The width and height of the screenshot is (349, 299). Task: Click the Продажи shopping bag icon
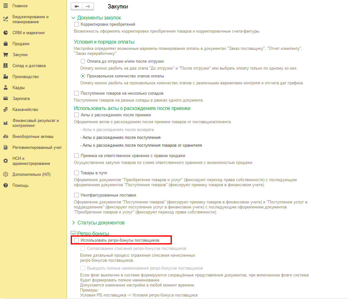point(6,44)
